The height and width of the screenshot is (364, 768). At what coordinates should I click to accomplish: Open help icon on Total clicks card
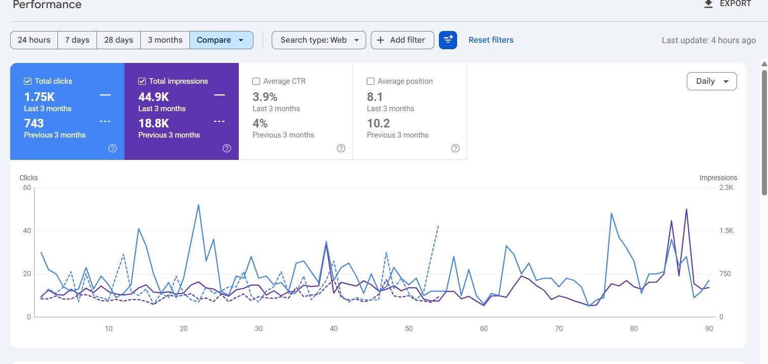tap(113, 148)
